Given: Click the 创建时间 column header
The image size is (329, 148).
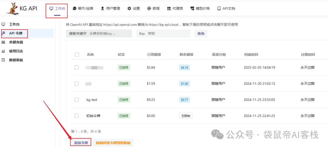Looking at the screenshot, I should coord(251,55).
